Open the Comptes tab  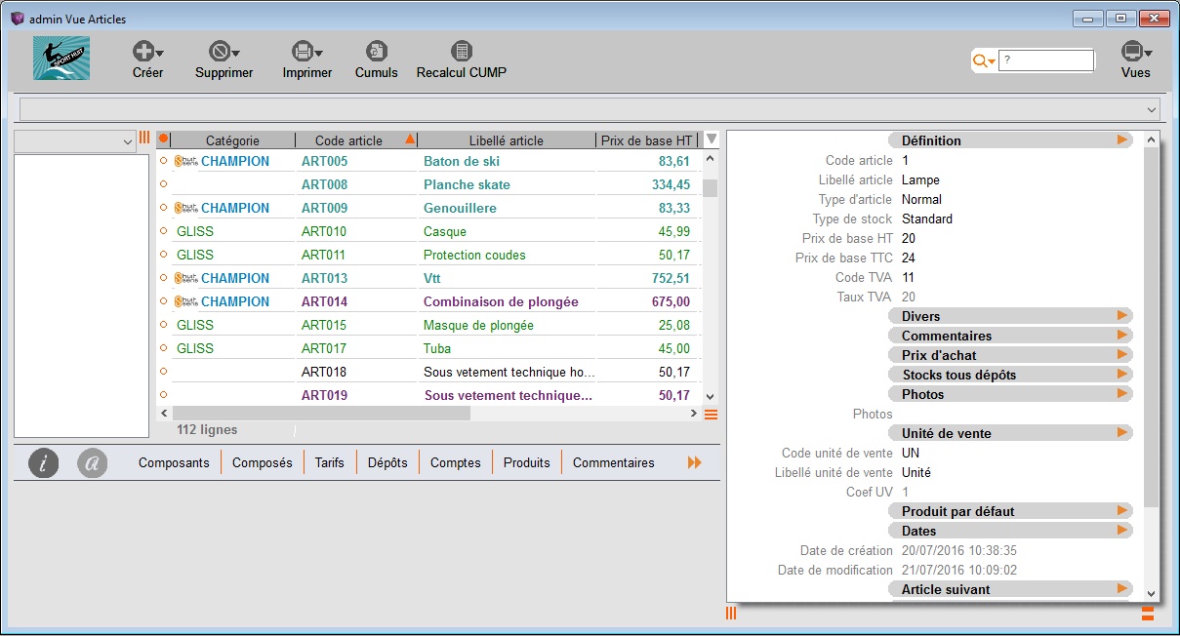[456, 462]
